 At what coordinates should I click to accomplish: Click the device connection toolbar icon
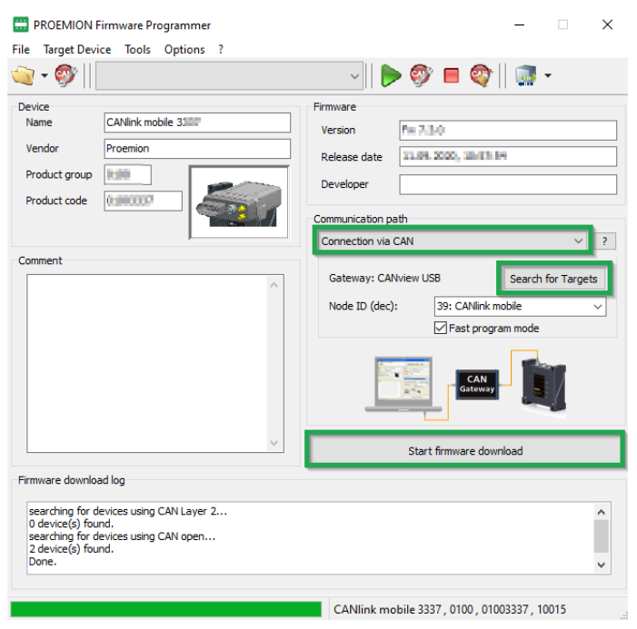[x=525, y=76]
